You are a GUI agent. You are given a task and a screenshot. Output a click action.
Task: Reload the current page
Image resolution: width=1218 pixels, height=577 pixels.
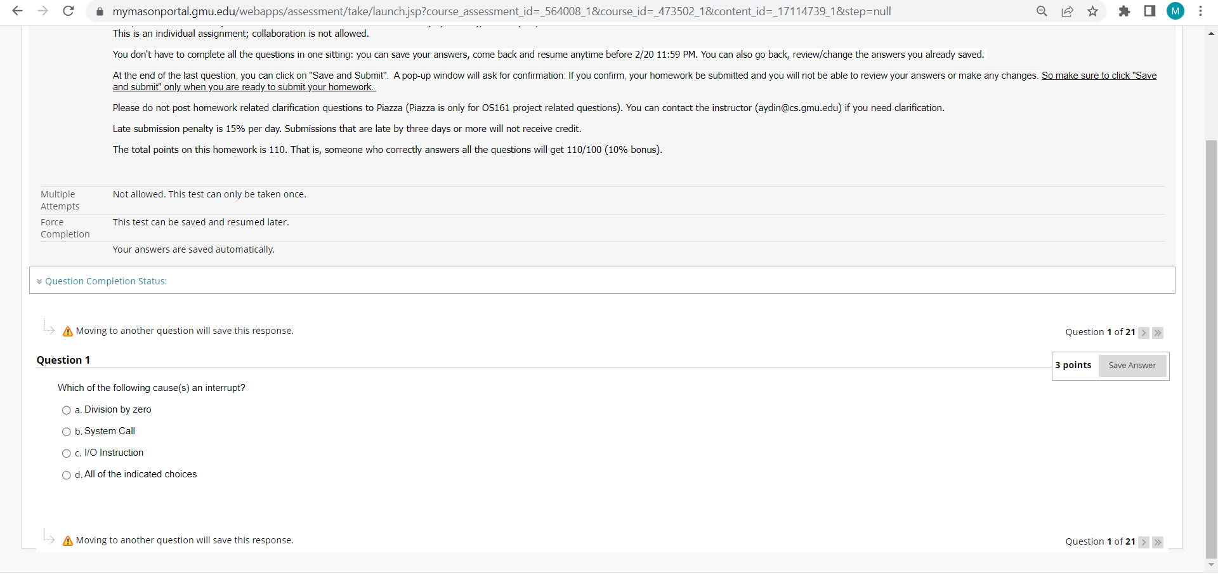(x=69, y=11)
